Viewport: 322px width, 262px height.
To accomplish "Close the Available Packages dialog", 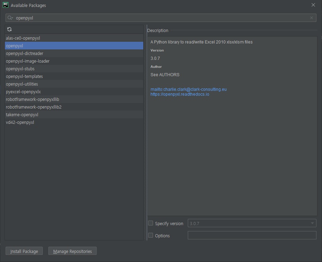I will click(x=313, y=5).
